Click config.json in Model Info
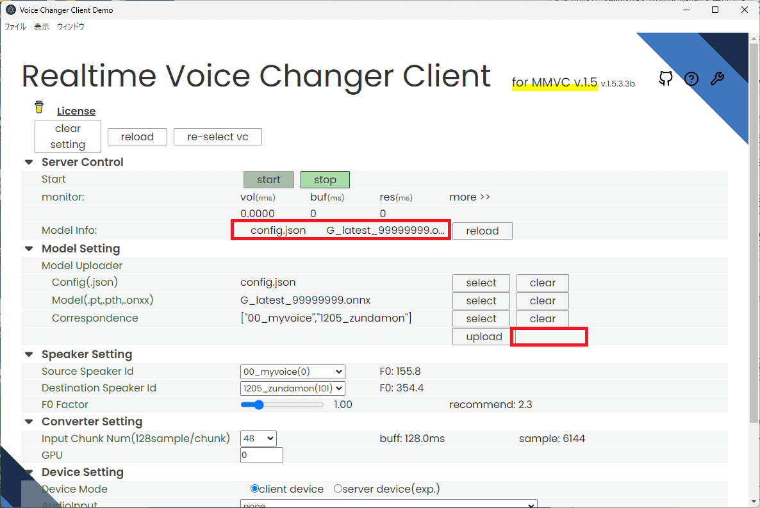 tap(277, 230)
